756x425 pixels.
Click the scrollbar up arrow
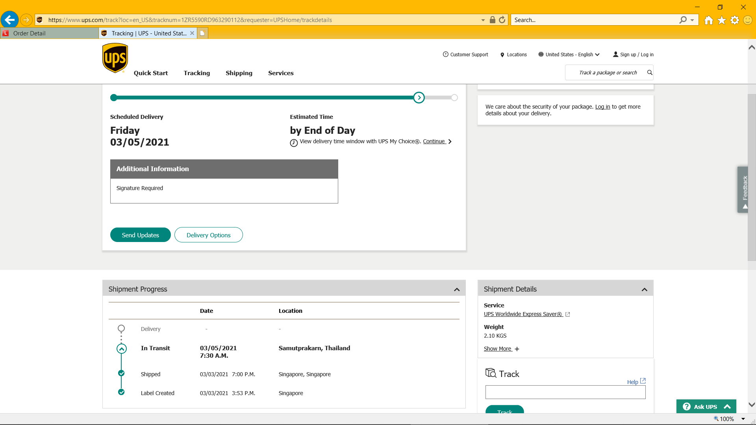click(752, 47)
